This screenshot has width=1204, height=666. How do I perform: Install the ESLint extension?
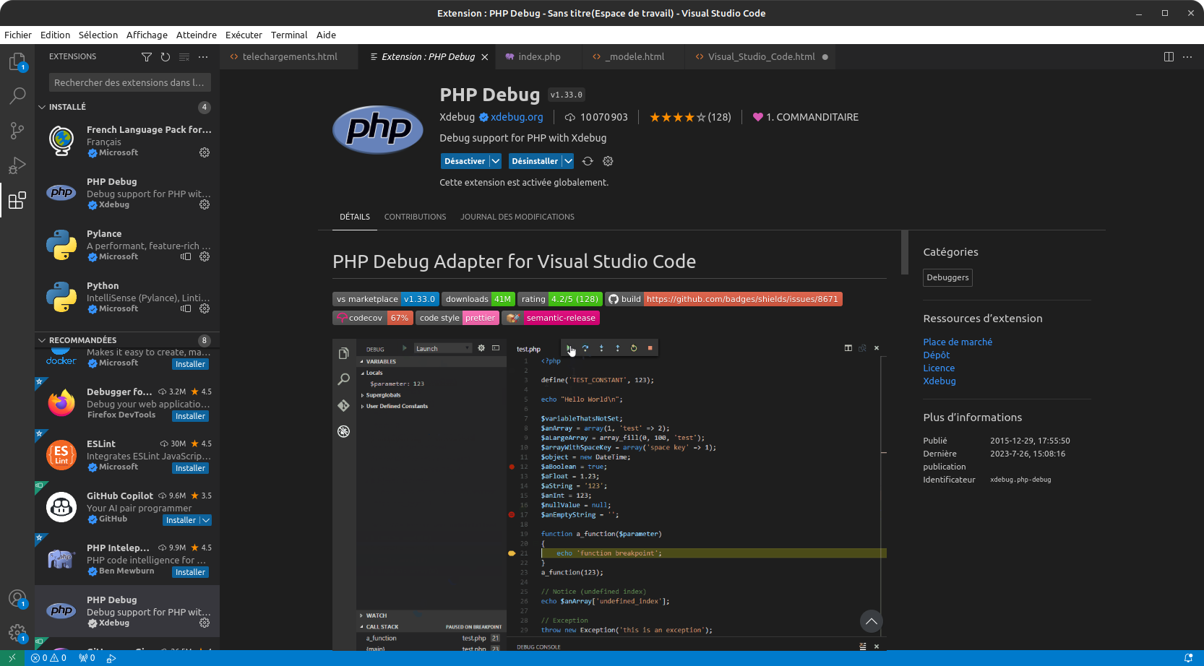click(x=190, y=468)
